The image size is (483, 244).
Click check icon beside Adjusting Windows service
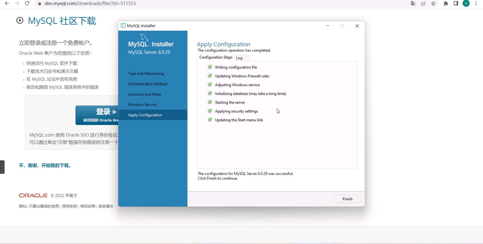pyautogui.click(x=210, y=85)
